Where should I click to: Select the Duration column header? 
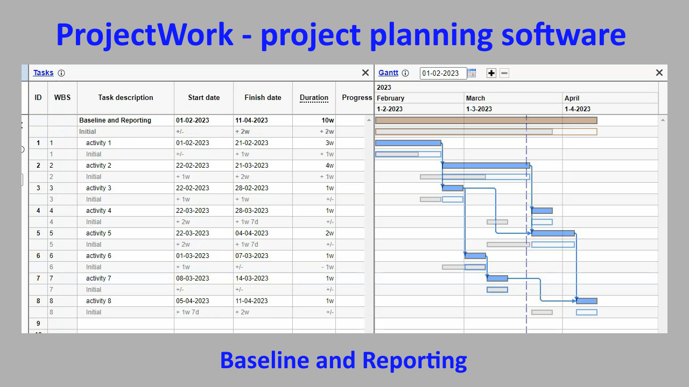point(314,98)
